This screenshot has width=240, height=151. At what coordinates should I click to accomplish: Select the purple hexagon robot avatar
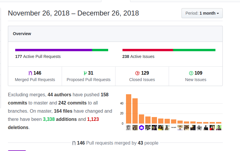(141, 128)
